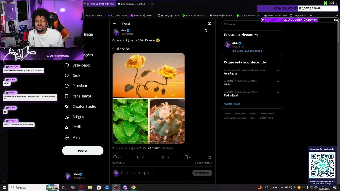The width and height of the screenshot is (340, 191).
Task: Open SaveInsta bookmark in bookmarks bar
Action: click(x=142, y=16)
